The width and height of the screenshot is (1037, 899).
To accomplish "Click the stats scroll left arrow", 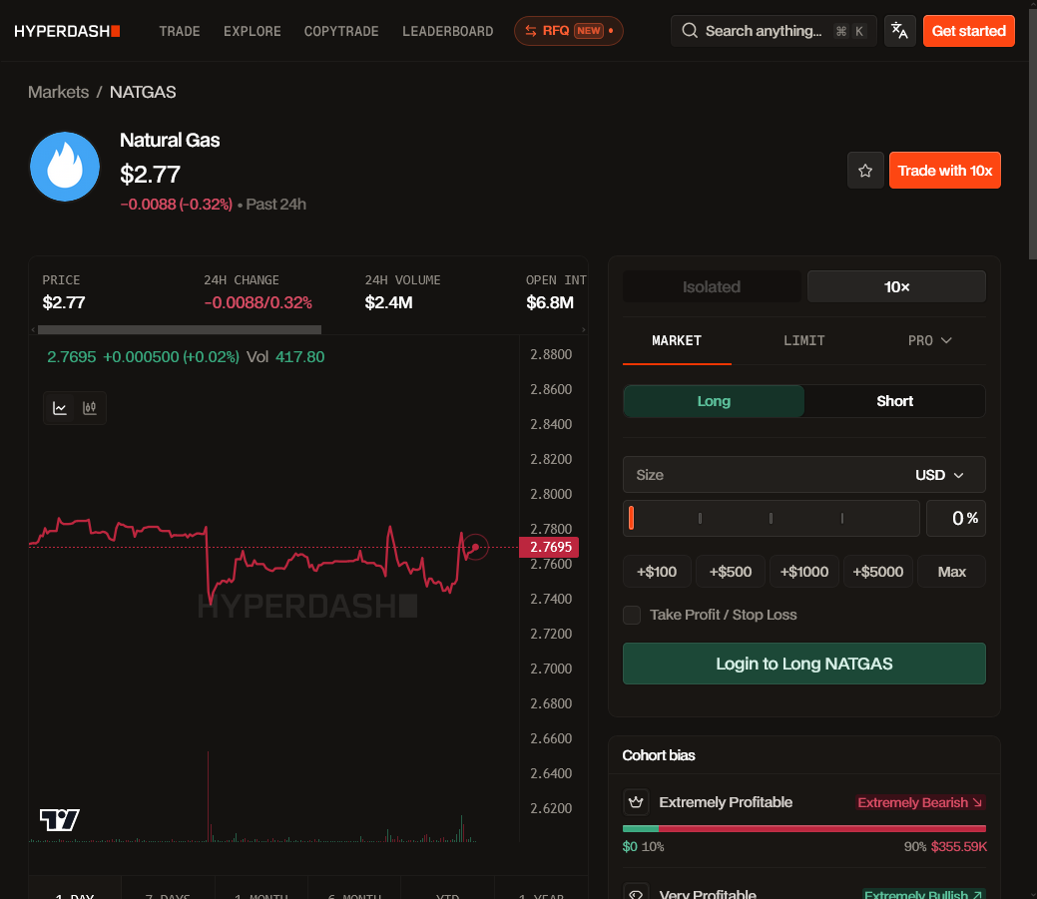I will tap(33, 329).
